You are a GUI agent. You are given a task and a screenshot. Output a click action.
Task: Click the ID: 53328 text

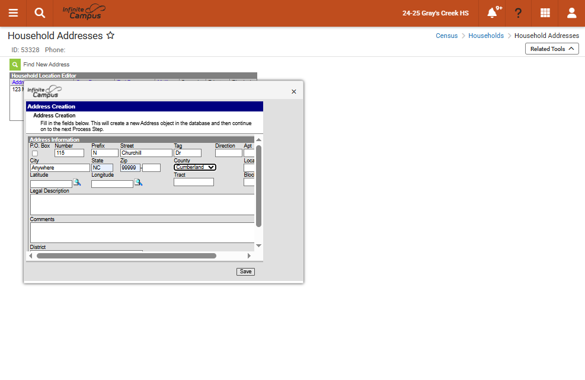coord(25,50)
